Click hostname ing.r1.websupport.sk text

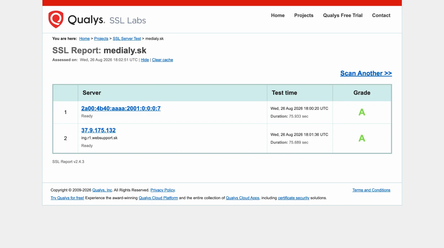(x=99, y=138)
